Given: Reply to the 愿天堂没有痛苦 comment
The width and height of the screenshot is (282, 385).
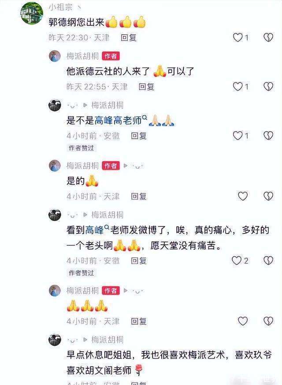Looking at the screenshot, I should [139, 260].
